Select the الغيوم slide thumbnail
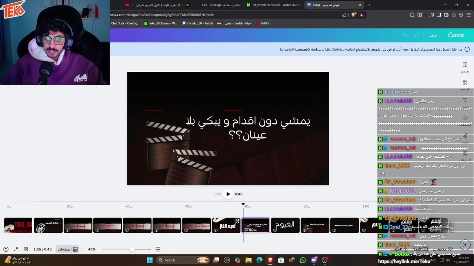474x266 pixels. pyautogui.click(x=285, y=225)
